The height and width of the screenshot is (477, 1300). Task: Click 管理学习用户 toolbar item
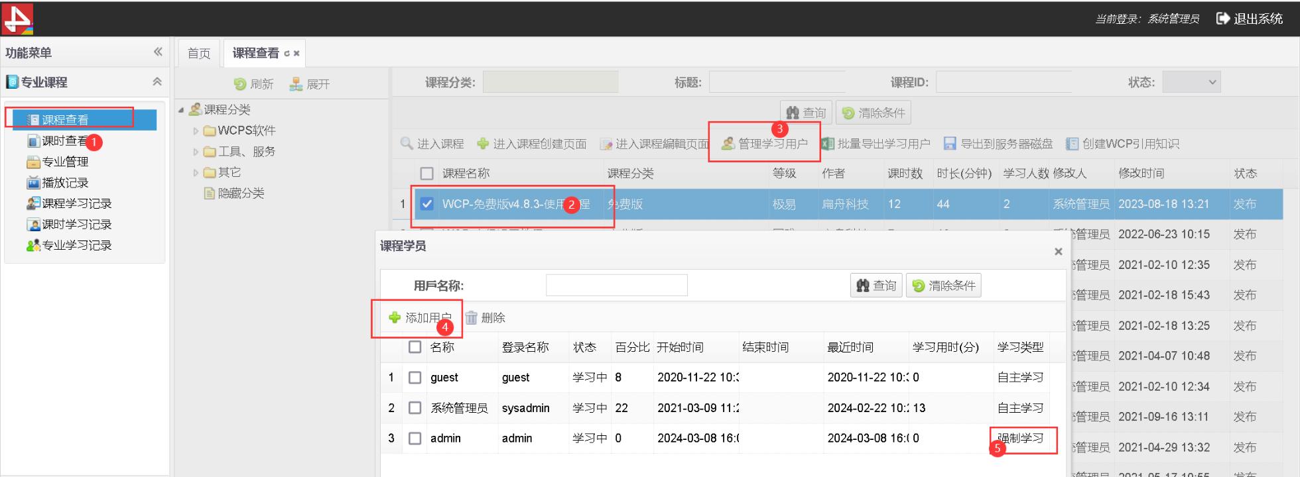pos(765,144)
